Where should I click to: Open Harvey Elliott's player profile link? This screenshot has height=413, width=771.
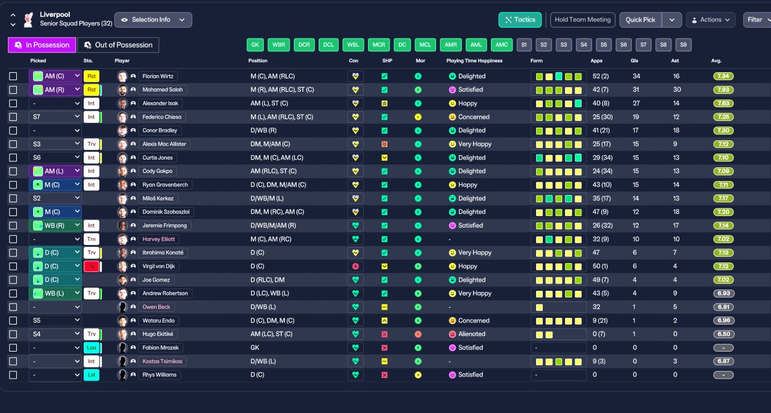point(159,239)
